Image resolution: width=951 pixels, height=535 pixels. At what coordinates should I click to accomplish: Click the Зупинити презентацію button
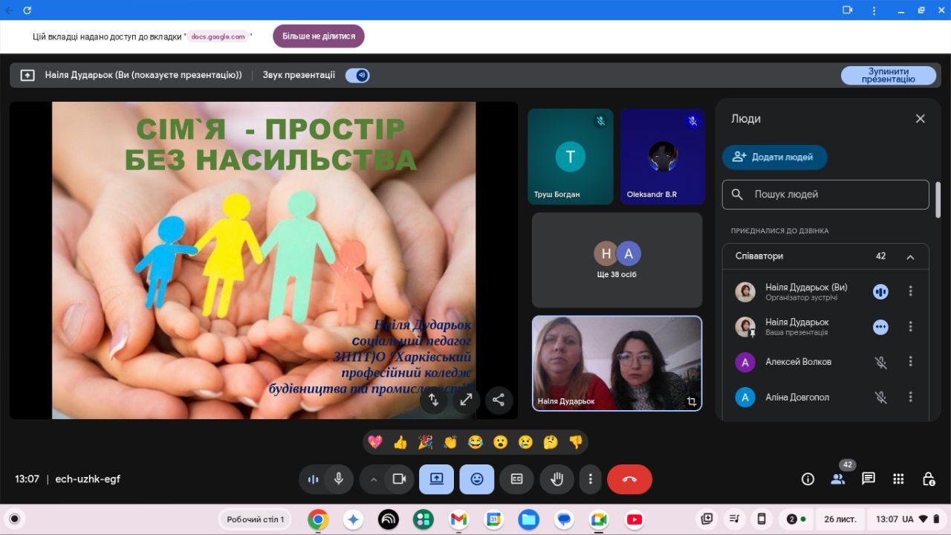888,75
